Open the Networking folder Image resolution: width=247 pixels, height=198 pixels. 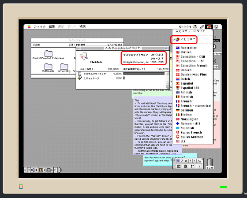click(64, 66)
